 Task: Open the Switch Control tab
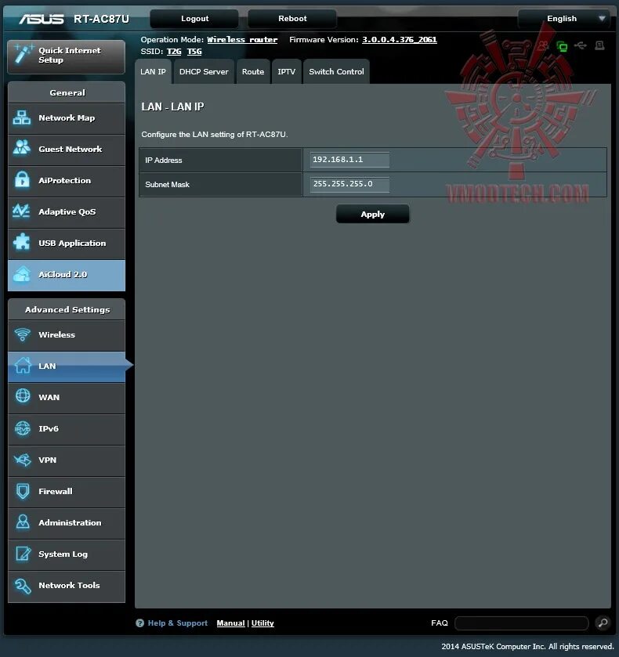tap(336, 71)
